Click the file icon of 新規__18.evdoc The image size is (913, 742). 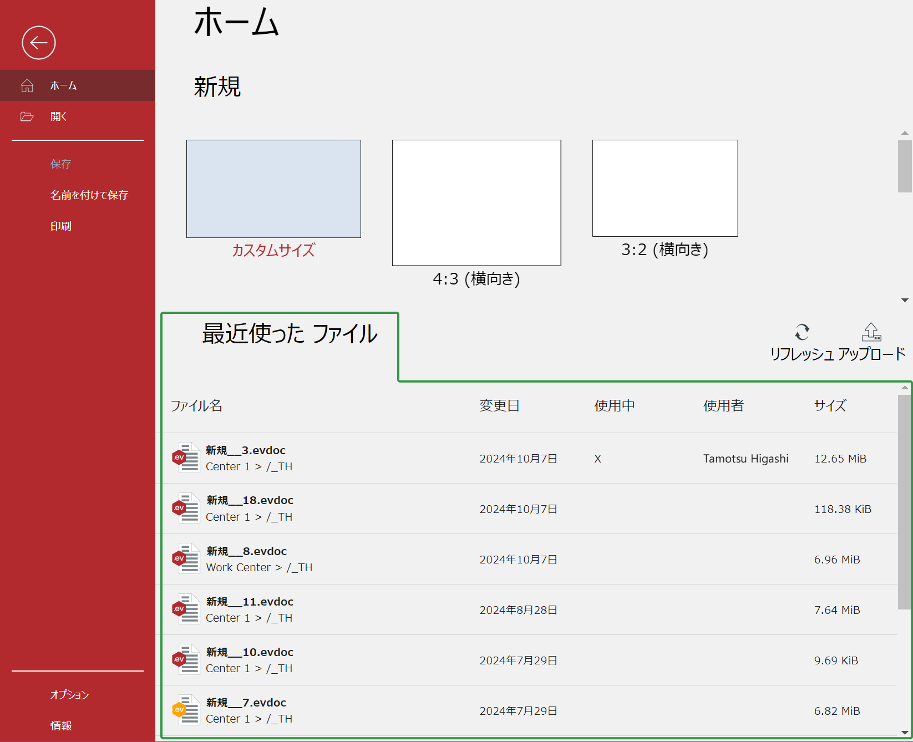pos(186,508)
